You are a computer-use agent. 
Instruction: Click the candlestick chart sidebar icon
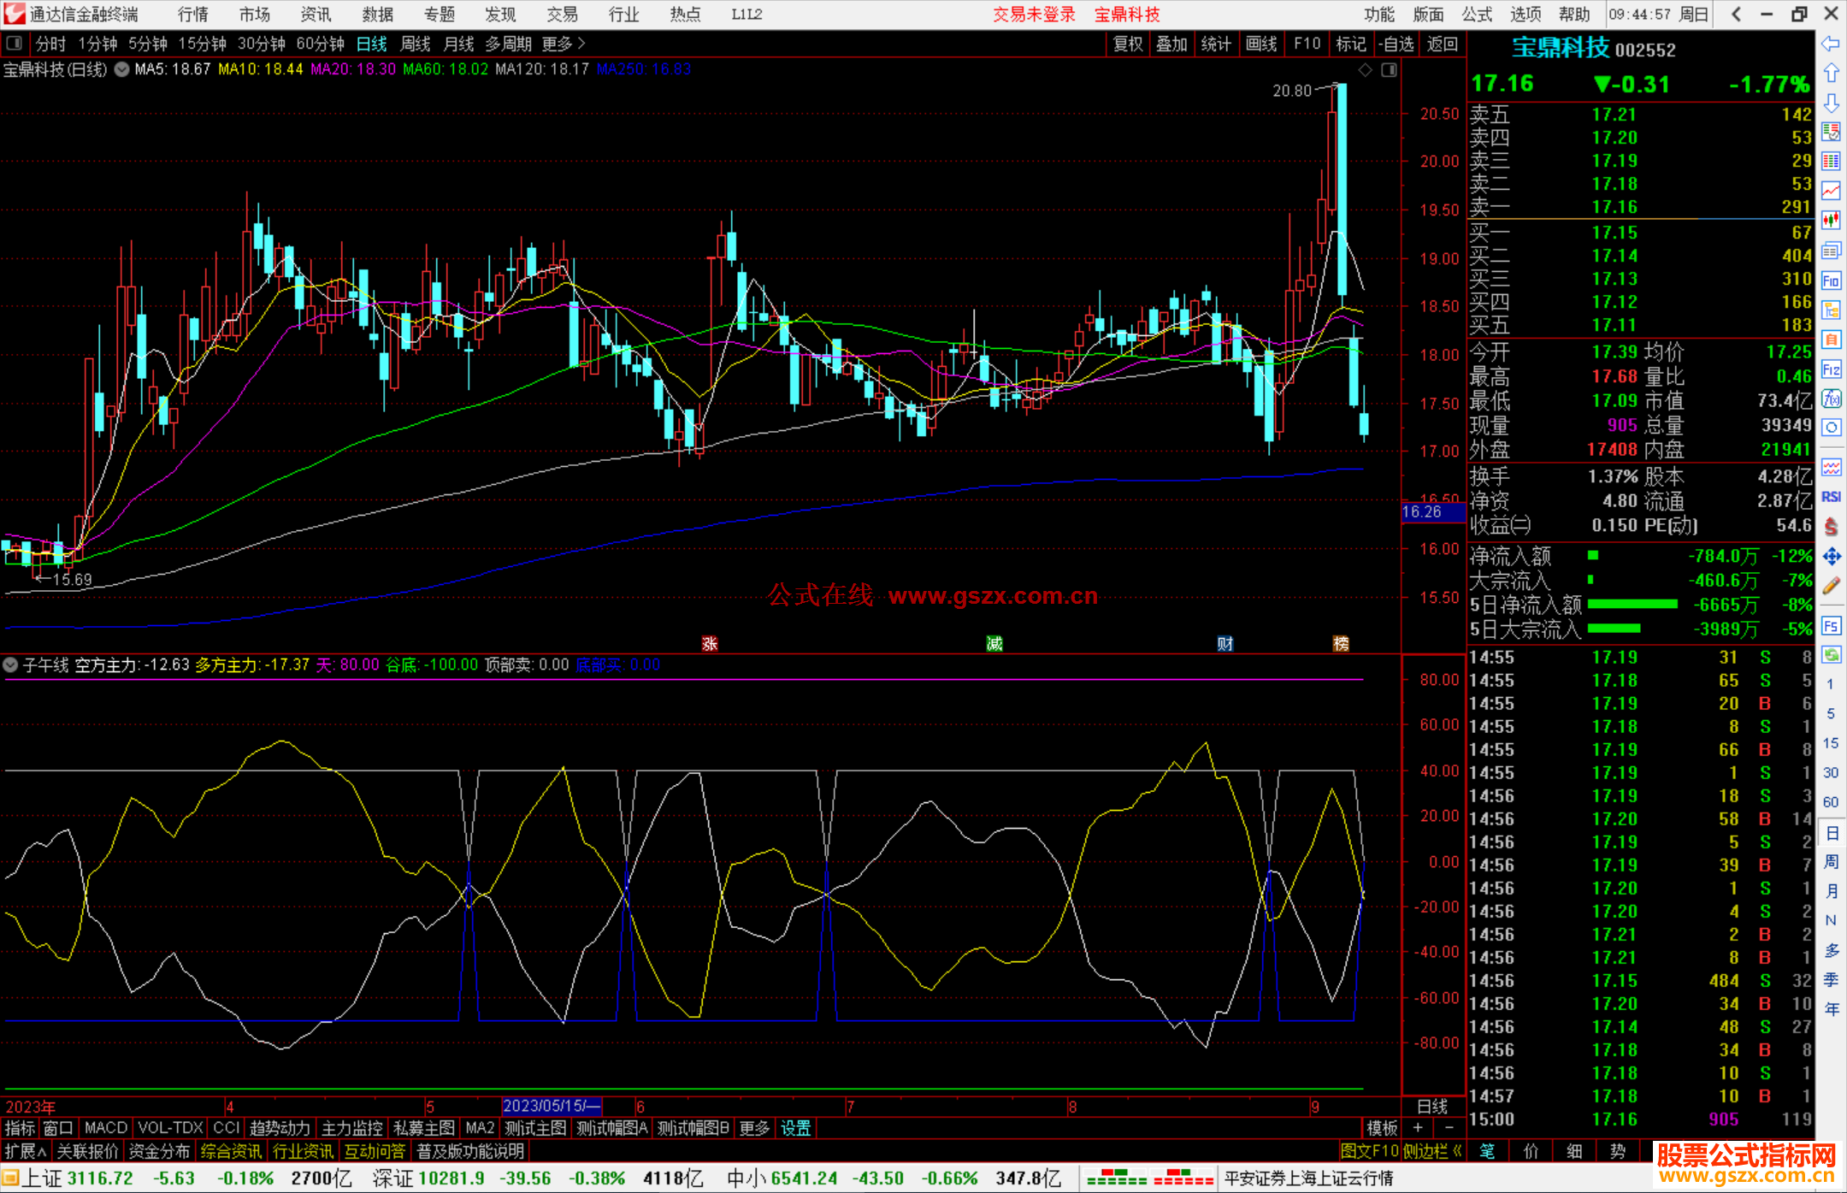pyautogui.click(x=1831, y=221)
